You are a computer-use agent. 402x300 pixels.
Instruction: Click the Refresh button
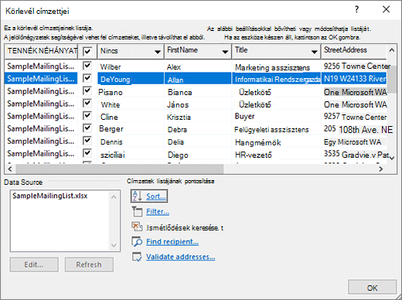(x=89, y=264)
